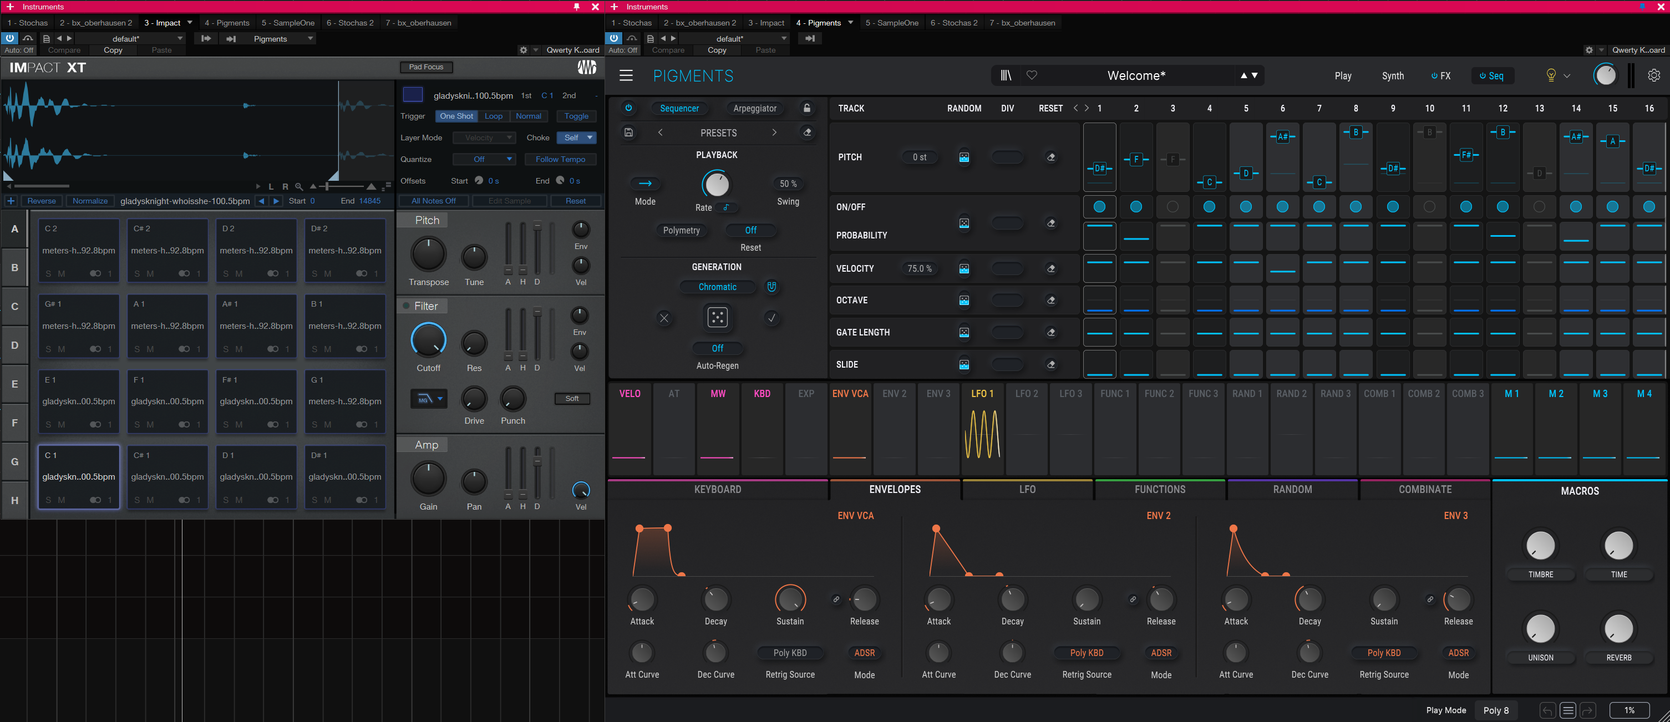
Task: Open the Pigments preset library browser
Action: click(x=1006, y=76)
